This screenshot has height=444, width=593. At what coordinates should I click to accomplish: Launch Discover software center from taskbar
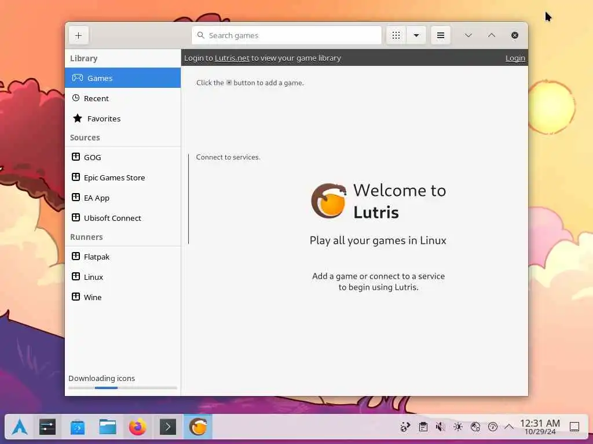78,427
